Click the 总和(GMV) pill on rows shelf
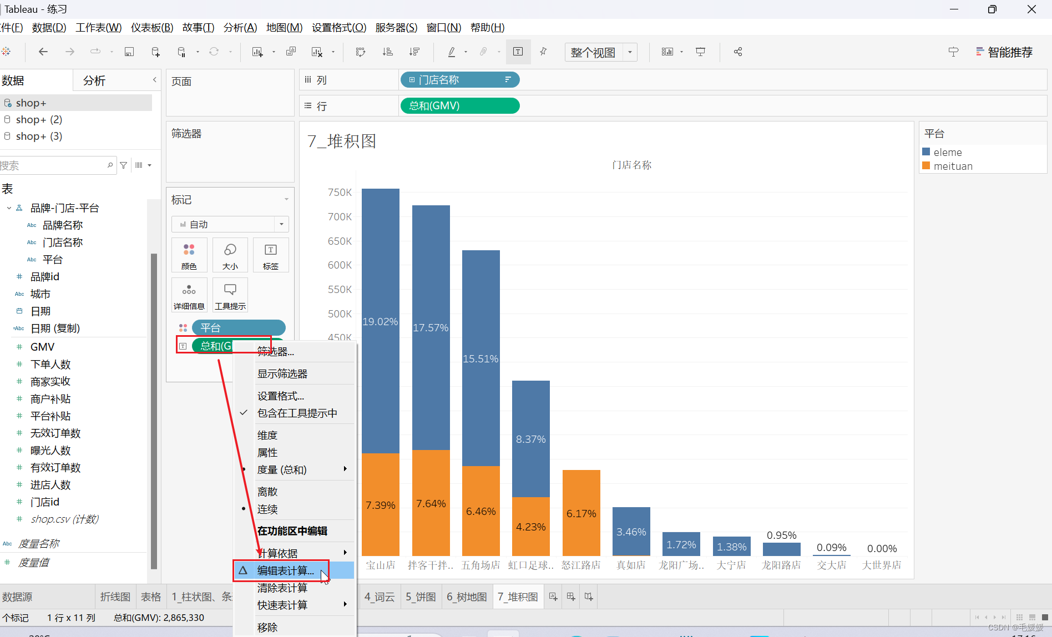The height and width of the screenshot is (637, 1052). pos(459,105)
